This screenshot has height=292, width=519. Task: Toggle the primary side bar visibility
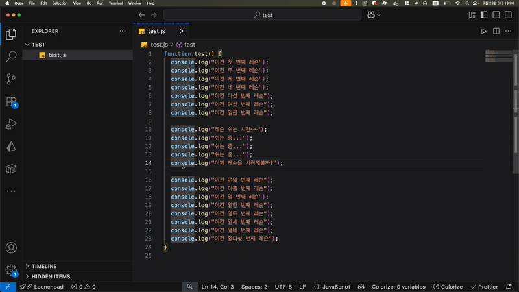(483, 15)
